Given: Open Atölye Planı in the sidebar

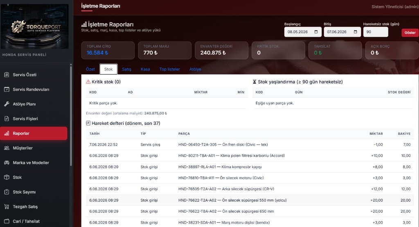Looking at the screenshot, I should point(34,104).
